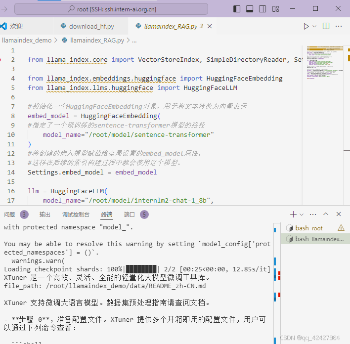Viewport: 350px width, 344px height.
Task: Open the 问题 problems panel tab
Action: tap(9, 215)
